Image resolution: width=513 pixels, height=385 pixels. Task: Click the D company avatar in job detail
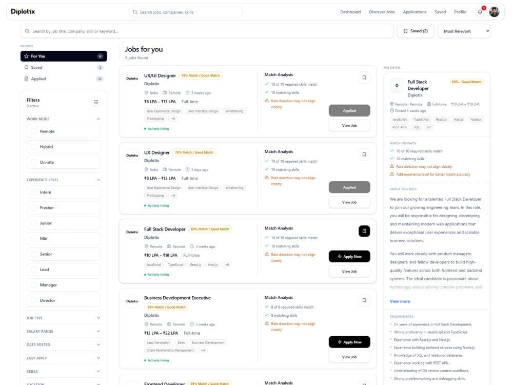397,86
